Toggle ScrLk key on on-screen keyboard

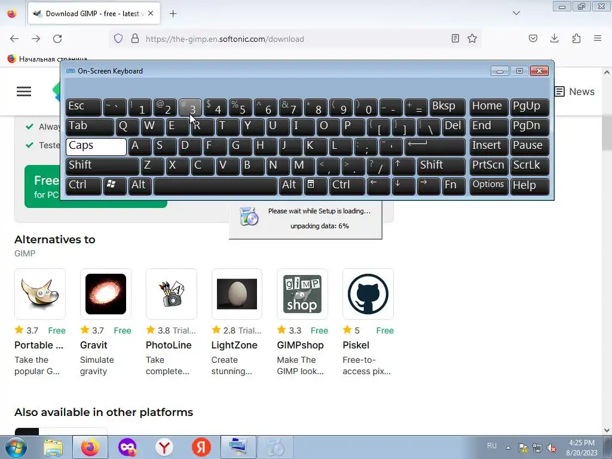pos(530,166)
